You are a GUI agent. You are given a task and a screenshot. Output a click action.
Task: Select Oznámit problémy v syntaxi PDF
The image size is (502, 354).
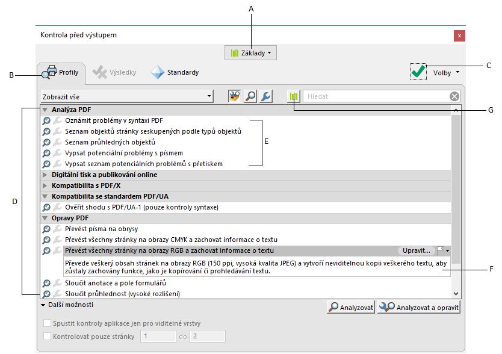click(x=114, y=120)
